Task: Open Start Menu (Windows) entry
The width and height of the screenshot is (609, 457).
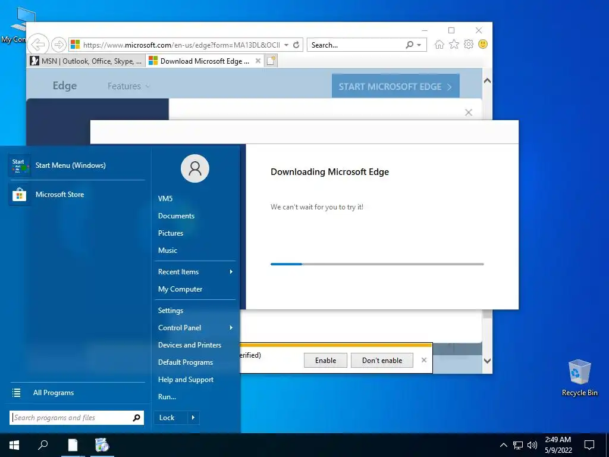Action: pos(77,165)
